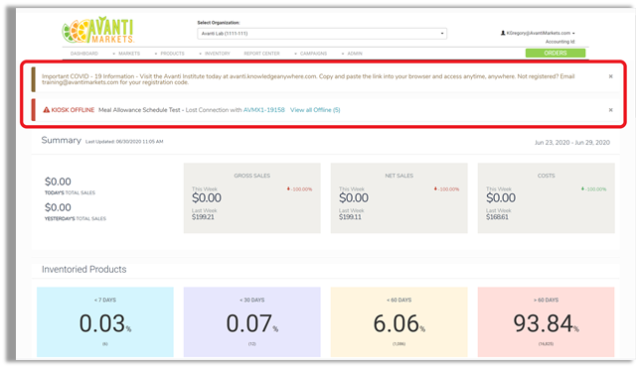Screen dimensions: 638x368
Task: Dismiss the Kiosk Offline alert
Action: 611,110
